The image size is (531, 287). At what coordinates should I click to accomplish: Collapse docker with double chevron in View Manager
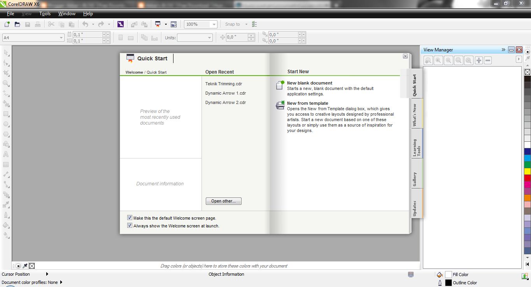tap(503, 50)
